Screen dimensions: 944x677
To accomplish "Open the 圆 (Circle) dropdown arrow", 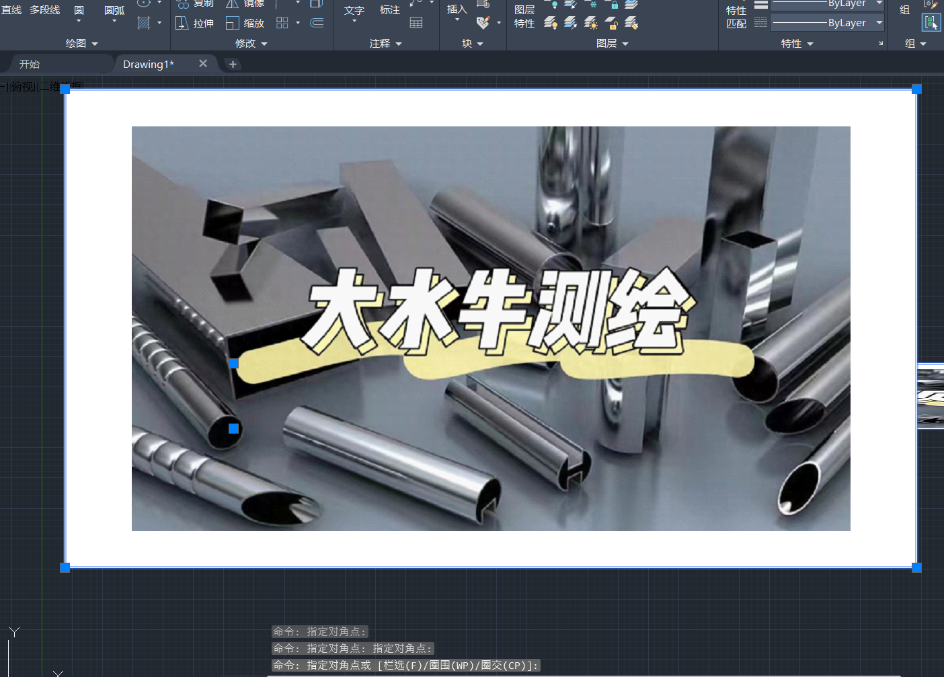I will [x=79, y=22].
